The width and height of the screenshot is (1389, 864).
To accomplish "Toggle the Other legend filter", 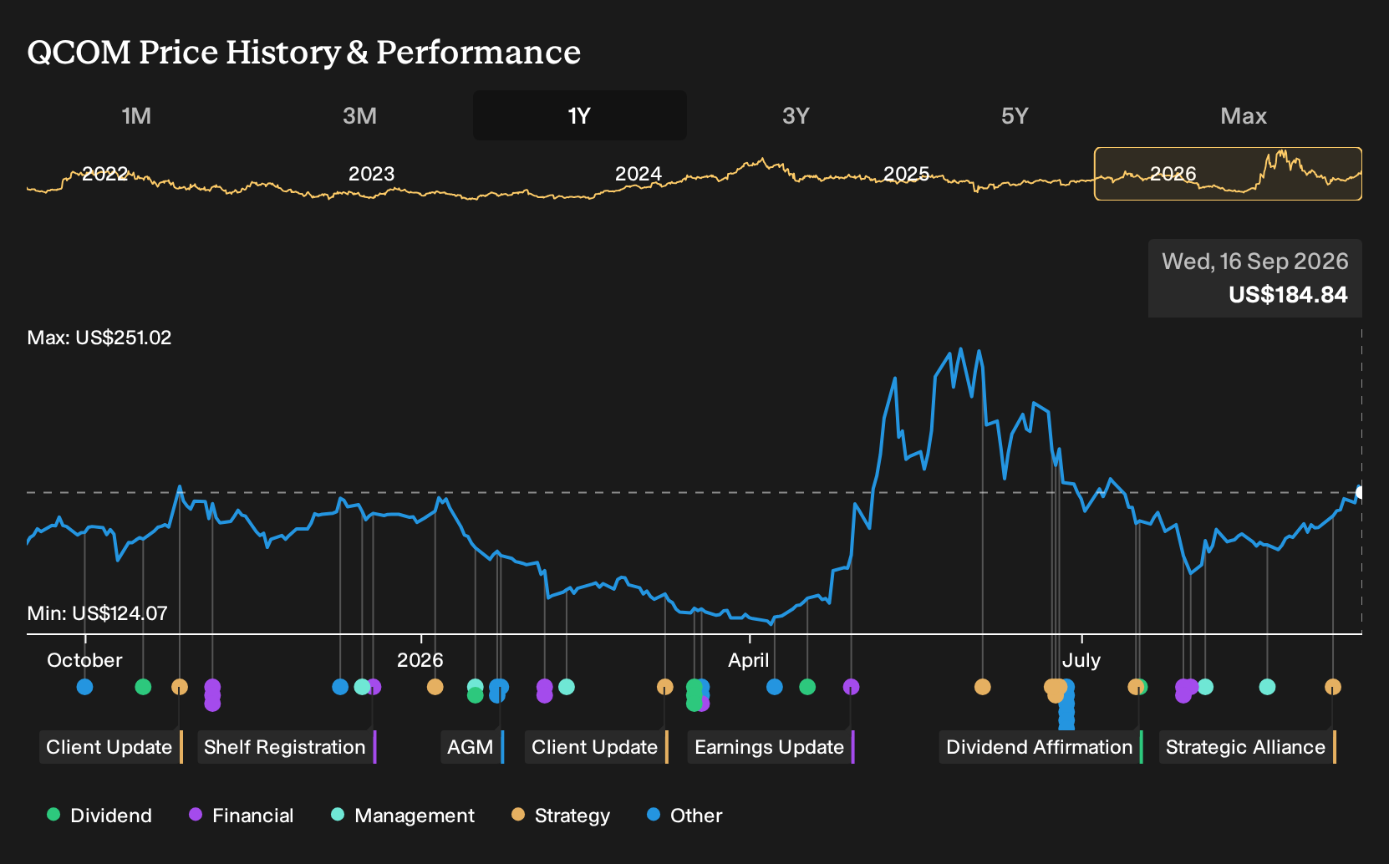I will [684, 816].
